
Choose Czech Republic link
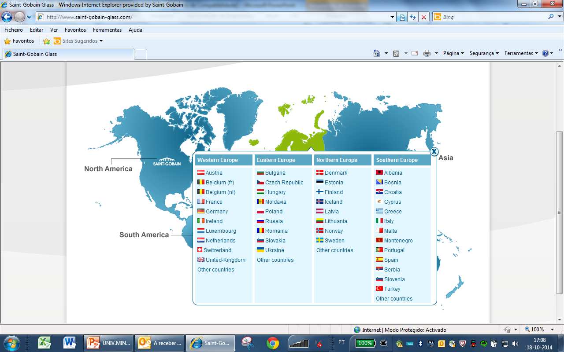(x=284, y=183)
